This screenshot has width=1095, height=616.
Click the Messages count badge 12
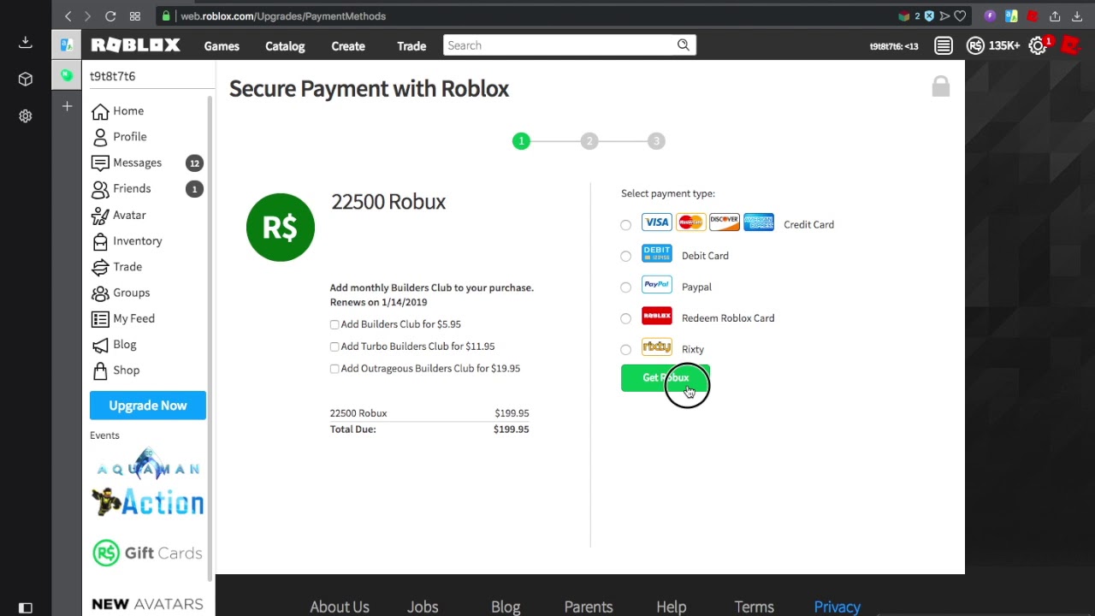(x=194, y=163)
